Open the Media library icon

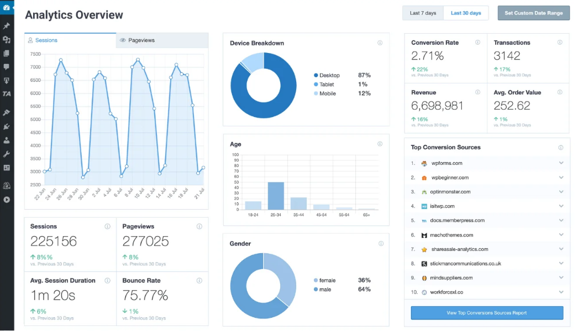click(7, 40)
